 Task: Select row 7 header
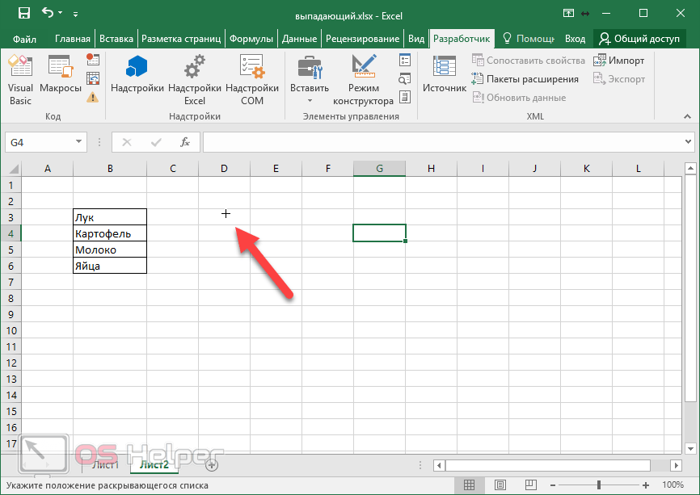(x=11, y=282)
